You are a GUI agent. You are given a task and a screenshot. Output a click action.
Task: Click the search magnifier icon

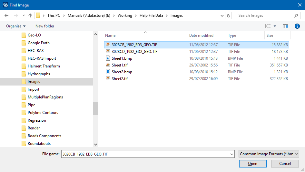click(296, 15)
